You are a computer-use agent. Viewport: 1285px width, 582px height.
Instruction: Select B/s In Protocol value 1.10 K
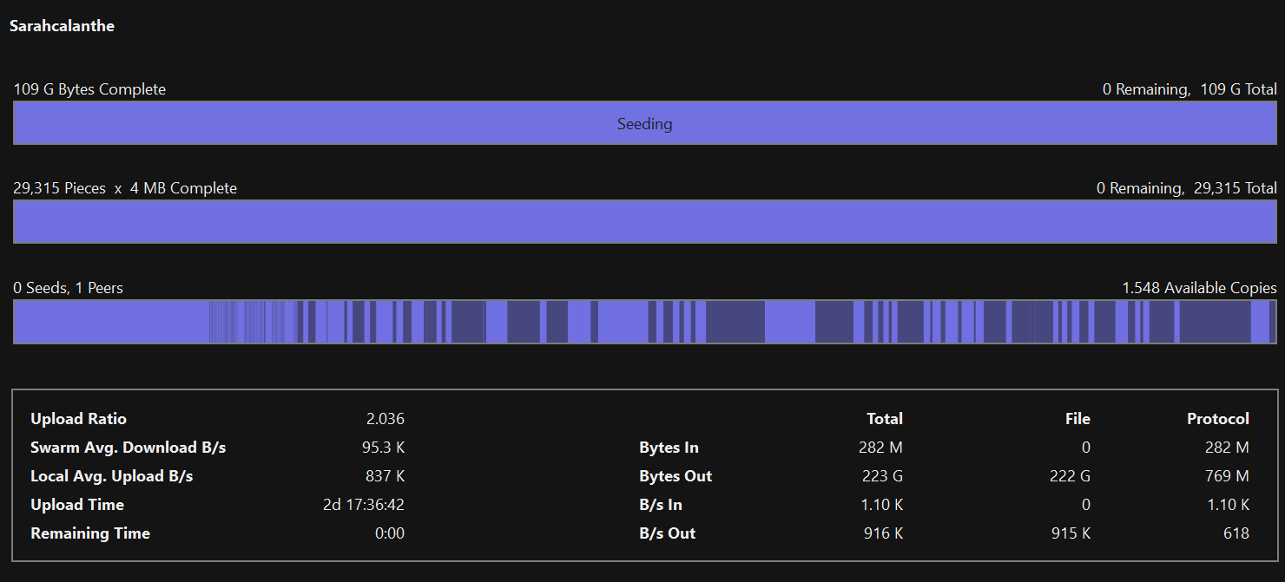pos(1228,505)
